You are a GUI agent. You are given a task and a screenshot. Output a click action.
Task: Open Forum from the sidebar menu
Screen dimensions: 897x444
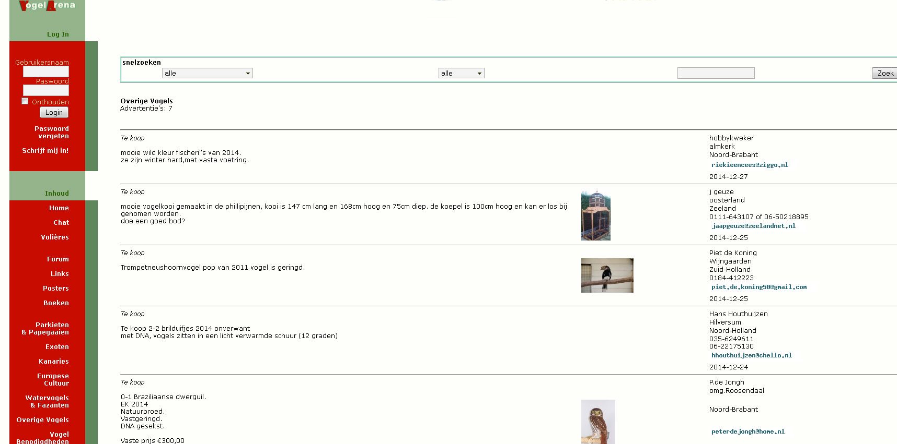[58, 259]
